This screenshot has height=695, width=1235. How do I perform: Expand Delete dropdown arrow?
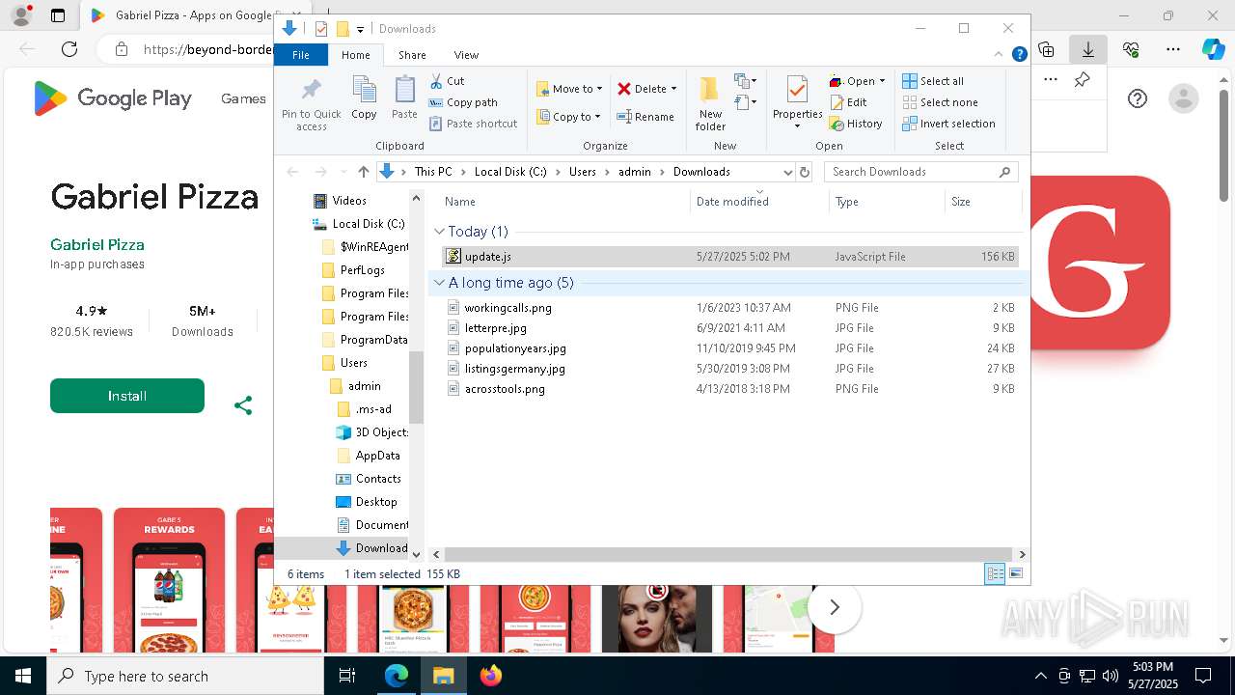click(x=673, y=89)
